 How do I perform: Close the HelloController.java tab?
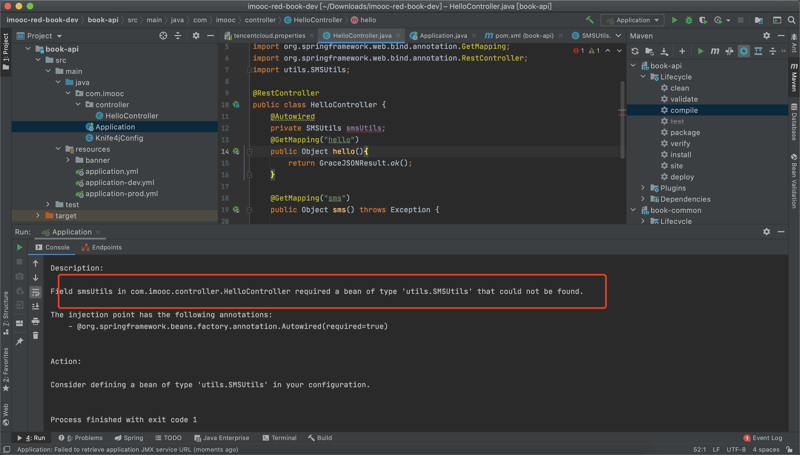coord(398,36)
